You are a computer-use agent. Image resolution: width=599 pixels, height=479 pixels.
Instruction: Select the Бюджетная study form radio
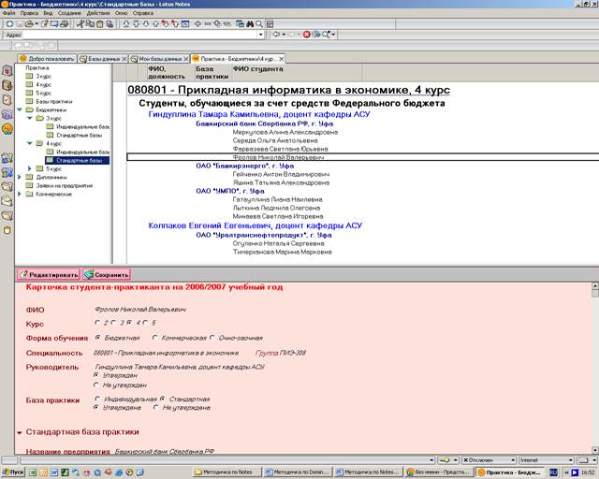coord(97,338)
